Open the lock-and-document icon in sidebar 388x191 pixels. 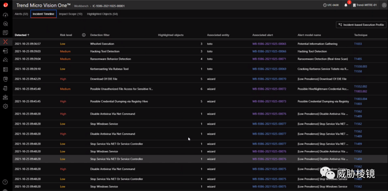pyautogui.click(x=5, y=51)
